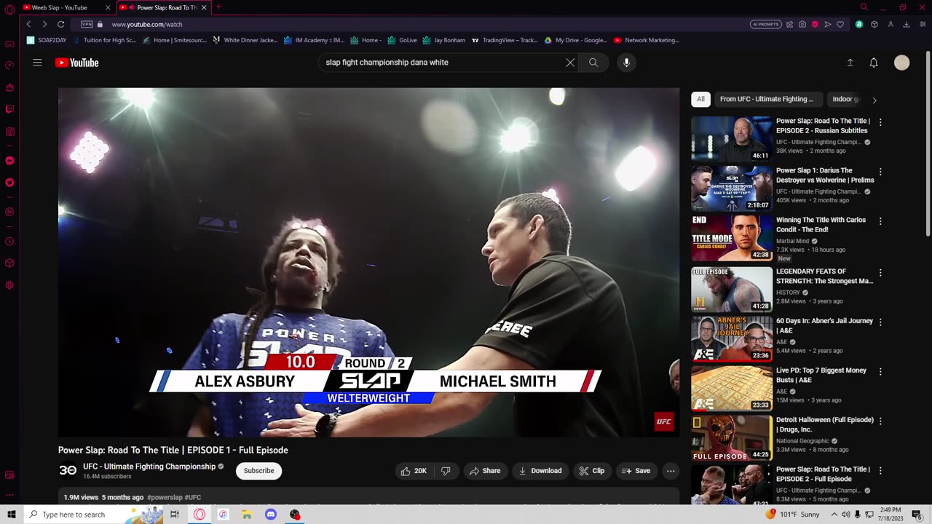932x524 pixels.
Task: Open the account avatar menu
Action: [901, 63]
